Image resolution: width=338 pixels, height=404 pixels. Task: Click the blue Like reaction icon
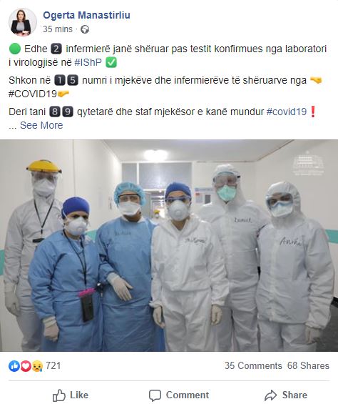tap(14, 366)
